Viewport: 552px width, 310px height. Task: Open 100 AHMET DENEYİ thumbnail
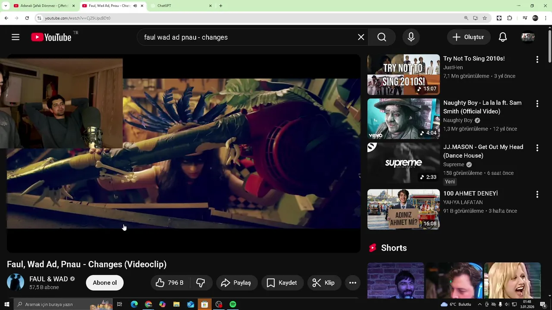pos(404,209)
